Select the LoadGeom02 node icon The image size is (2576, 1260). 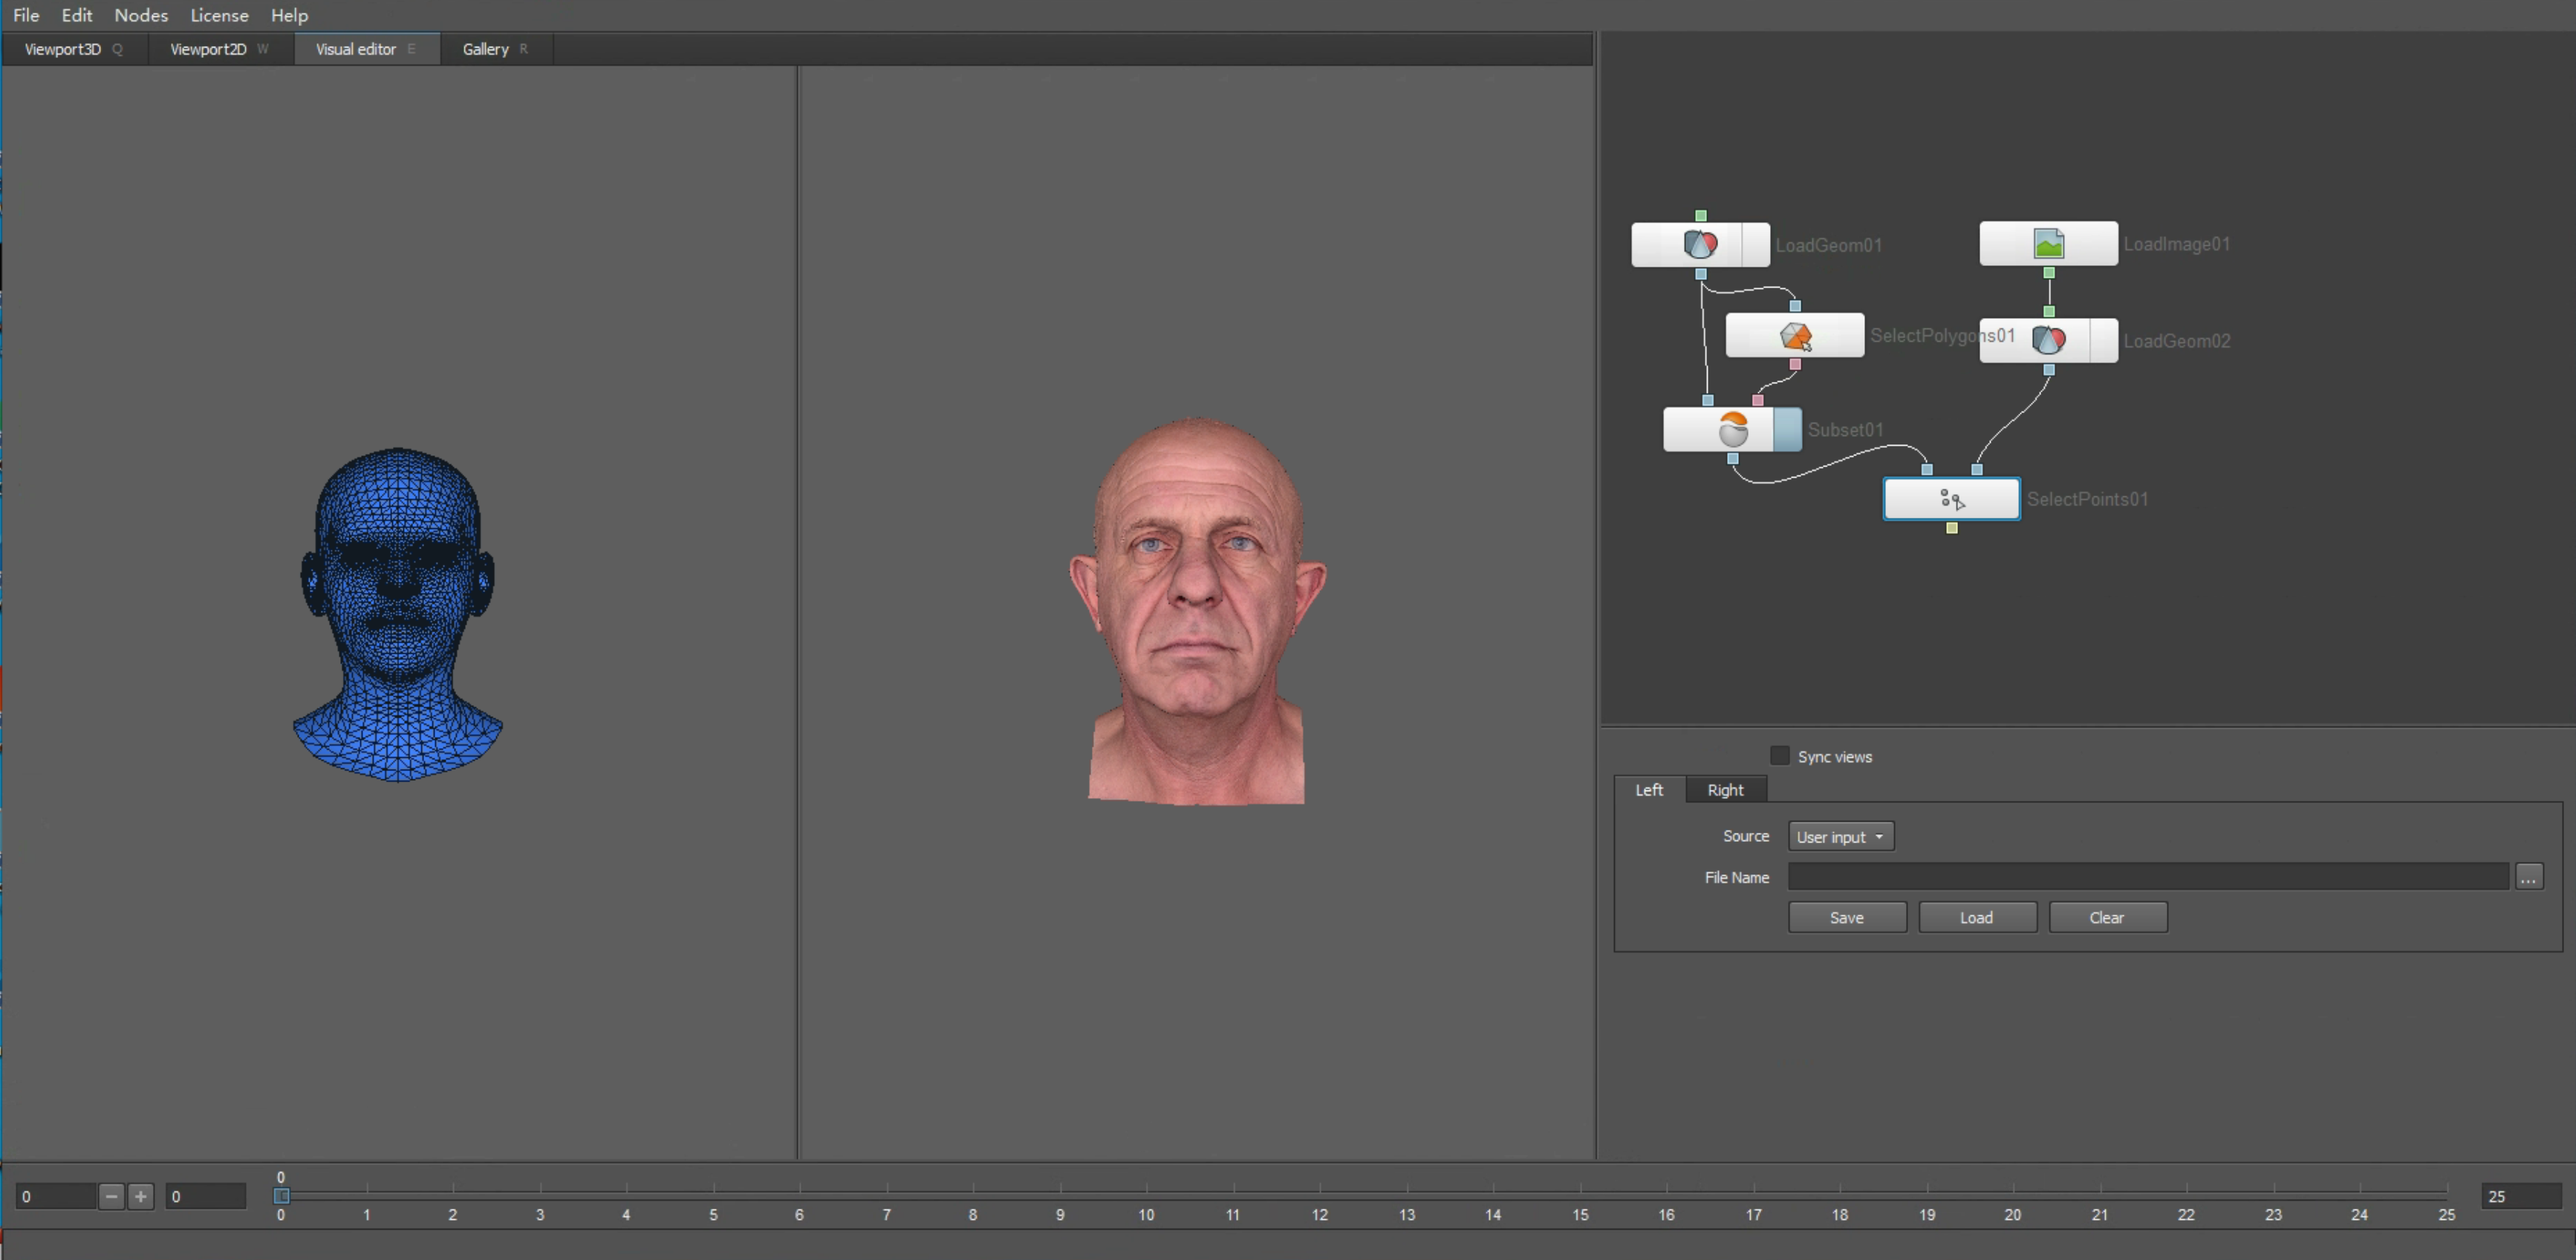2048,341
